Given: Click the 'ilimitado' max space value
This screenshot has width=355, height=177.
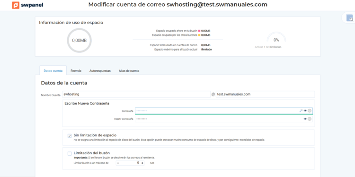Looking at the screenshot, I should pos(206,49).
